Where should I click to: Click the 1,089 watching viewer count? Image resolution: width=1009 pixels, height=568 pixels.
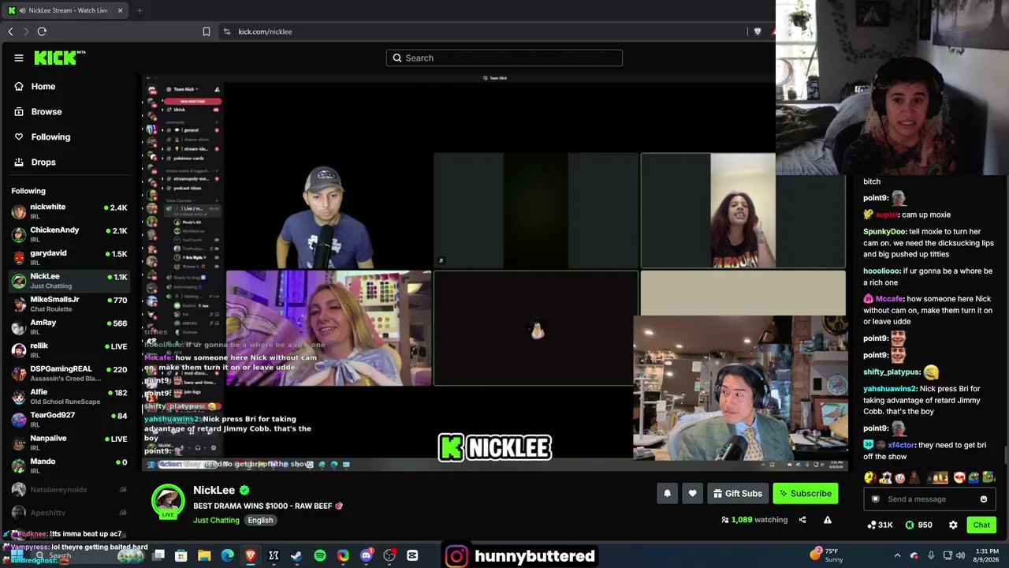click(754, 520)
